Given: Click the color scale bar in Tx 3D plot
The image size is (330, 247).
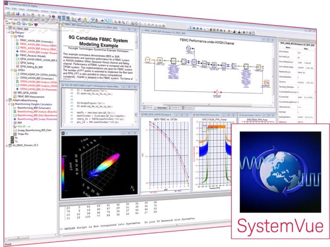Looking at the screenshot, I should pyautogui.click(x=63, y=173).
